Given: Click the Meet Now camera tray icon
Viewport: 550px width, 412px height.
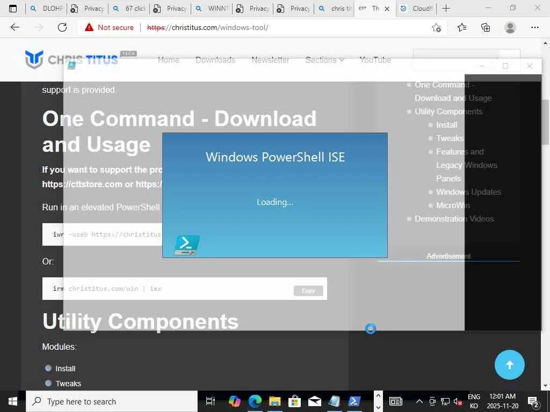Looking at the screenshot, I should [x=432, y=401].
